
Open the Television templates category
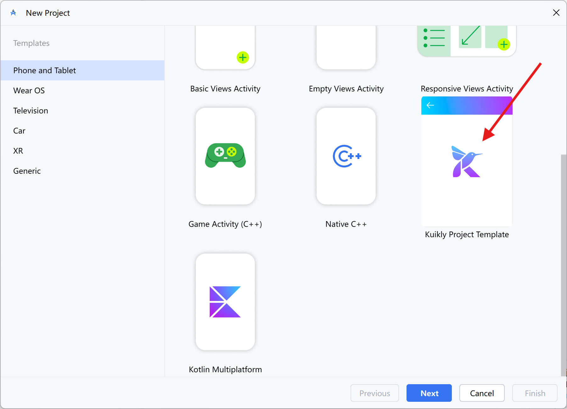click(x=82, y=111)
